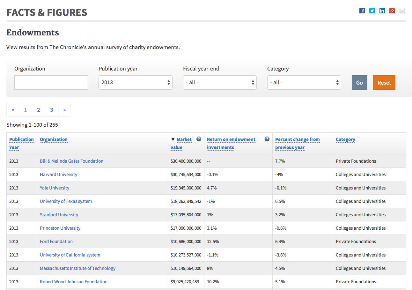The image size is (412, 290).
Task: Open the Category filter dropdown
Action: point(304,82)
